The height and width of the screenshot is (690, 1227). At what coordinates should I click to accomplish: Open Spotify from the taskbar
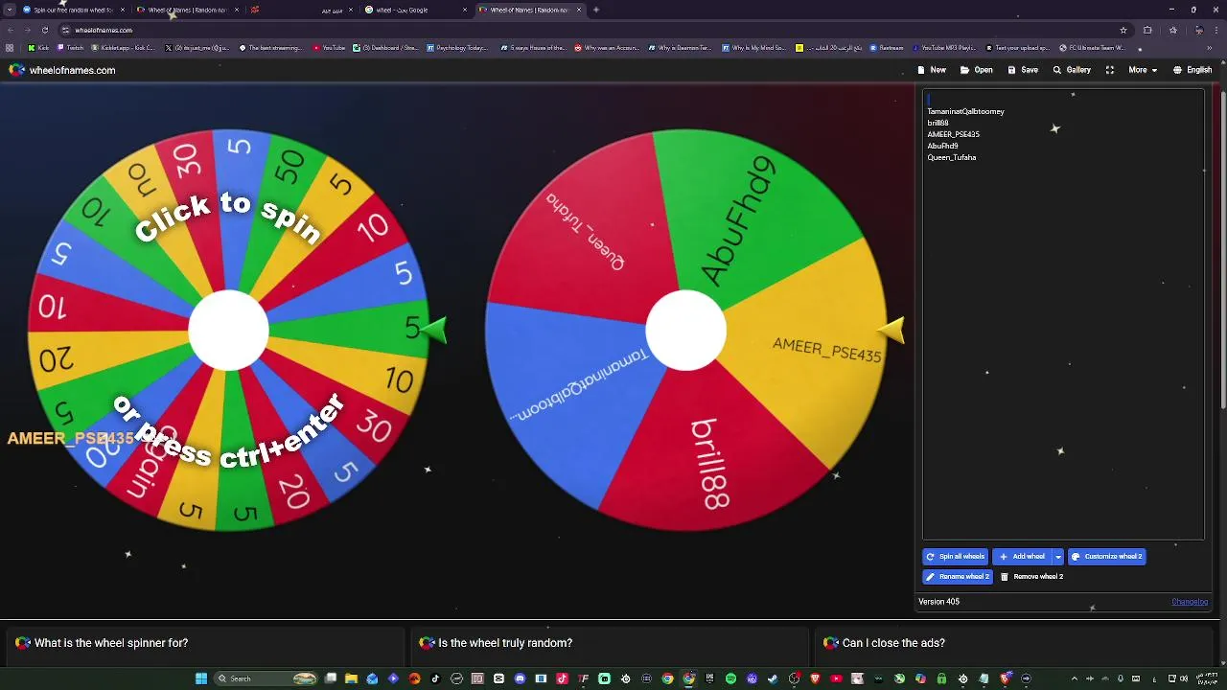click(730, 678)
